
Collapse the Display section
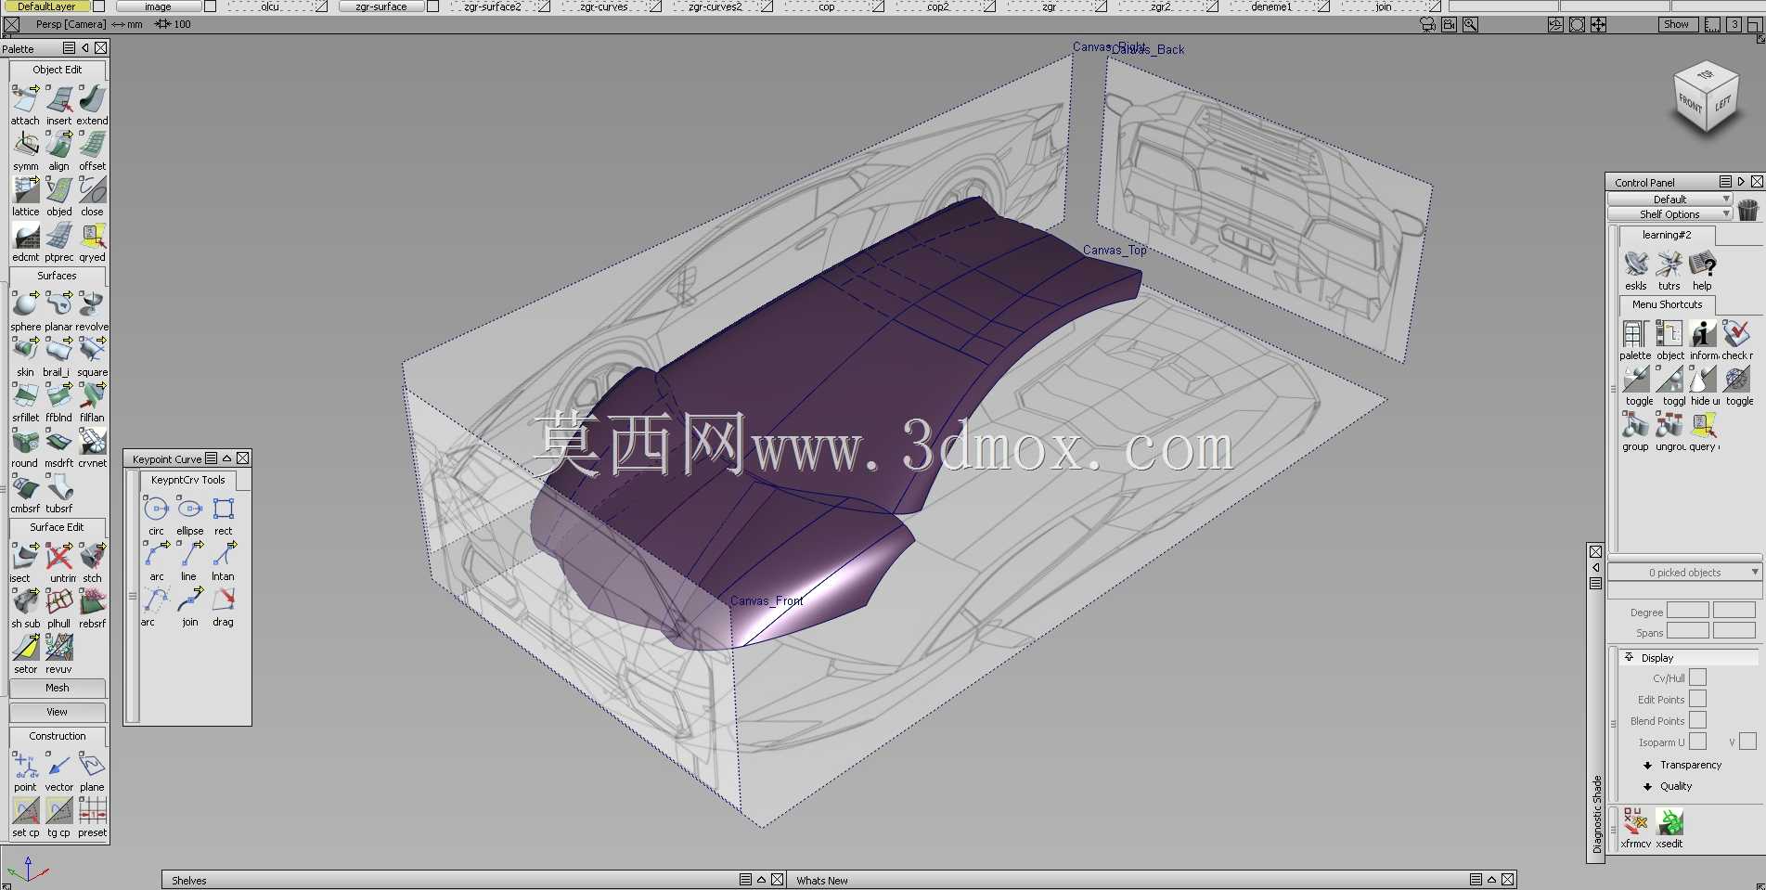pyautogui.click(x=1629, y=657)
